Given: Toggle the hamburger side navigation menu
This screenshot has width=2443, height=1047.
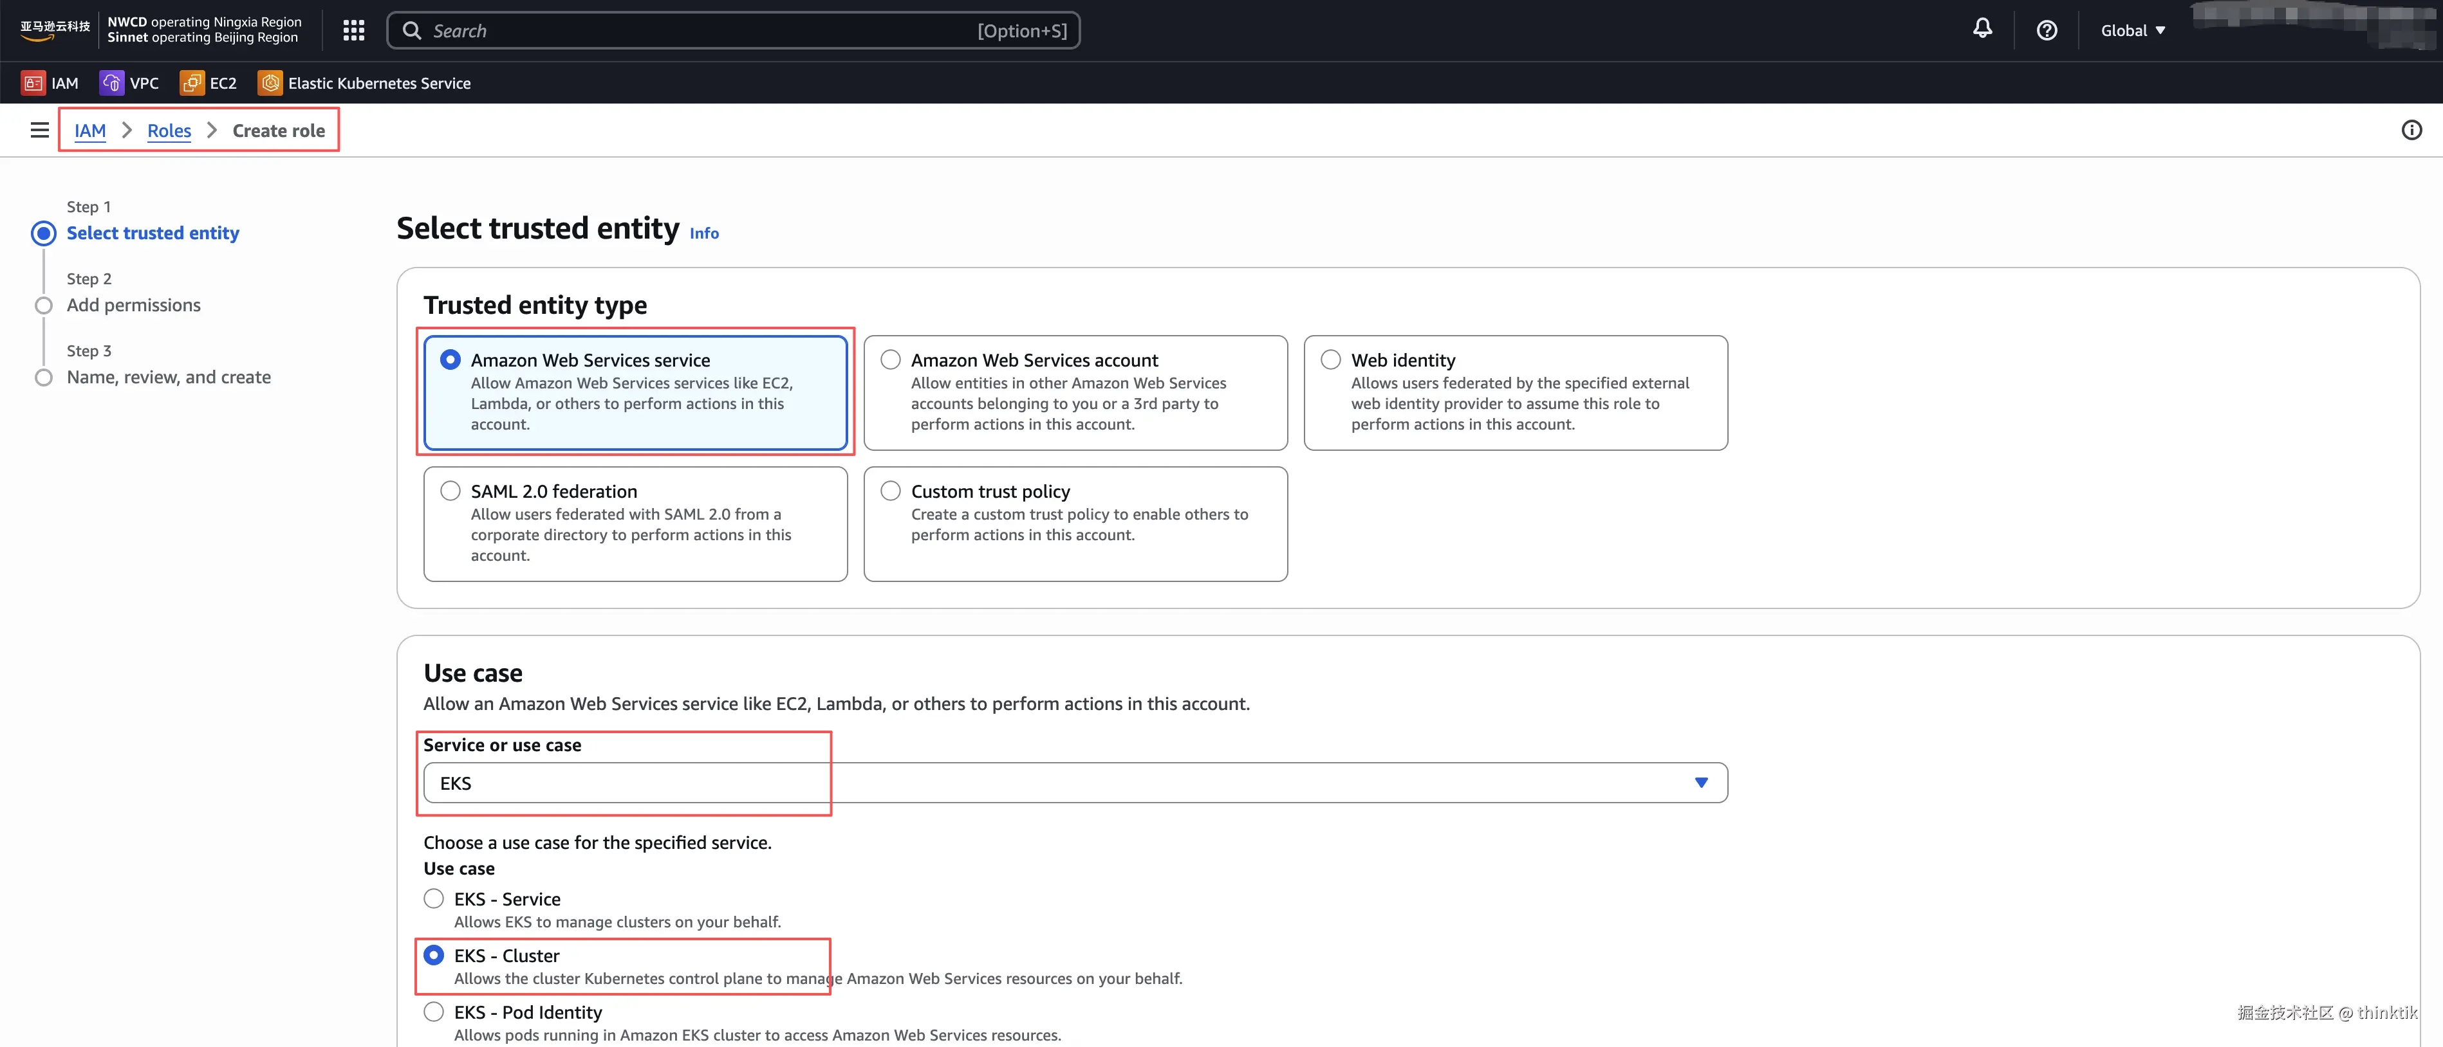Looking at the screenshot, I should (x=39, y=131).
